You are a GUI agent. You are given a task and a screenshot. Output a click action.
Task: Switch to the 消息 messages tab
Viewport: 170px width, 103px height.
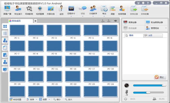(x=153, y=35)
